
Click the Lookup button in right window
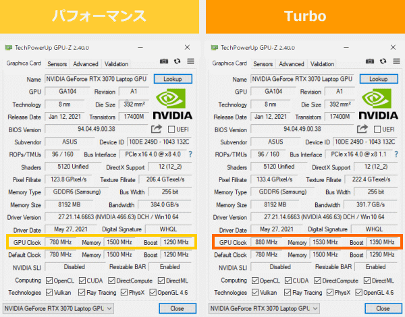tap(379, 79)
